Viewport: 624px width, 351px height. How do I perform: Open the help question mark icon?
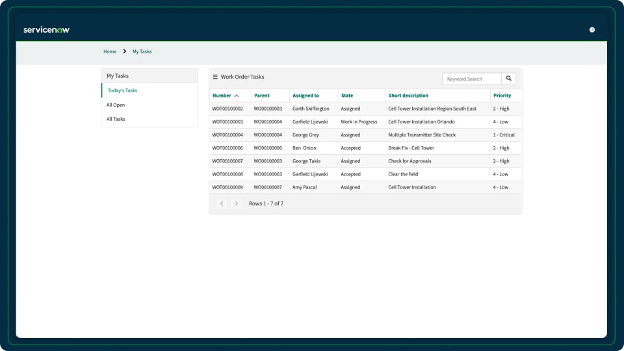point(592,30)
